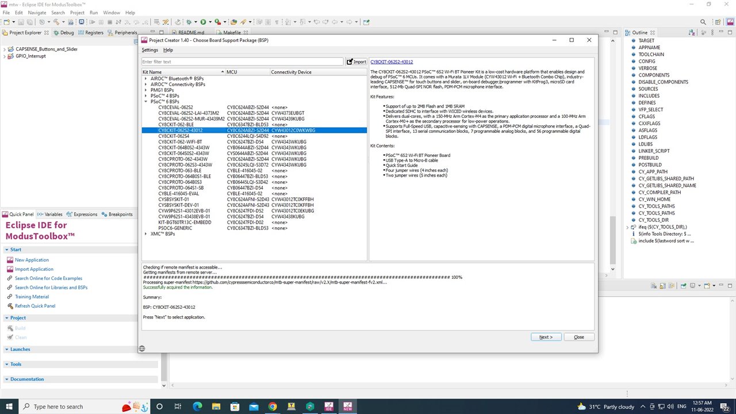Click the filter text input field
Viewport: 736px width, 414px height.
(242, 62)
